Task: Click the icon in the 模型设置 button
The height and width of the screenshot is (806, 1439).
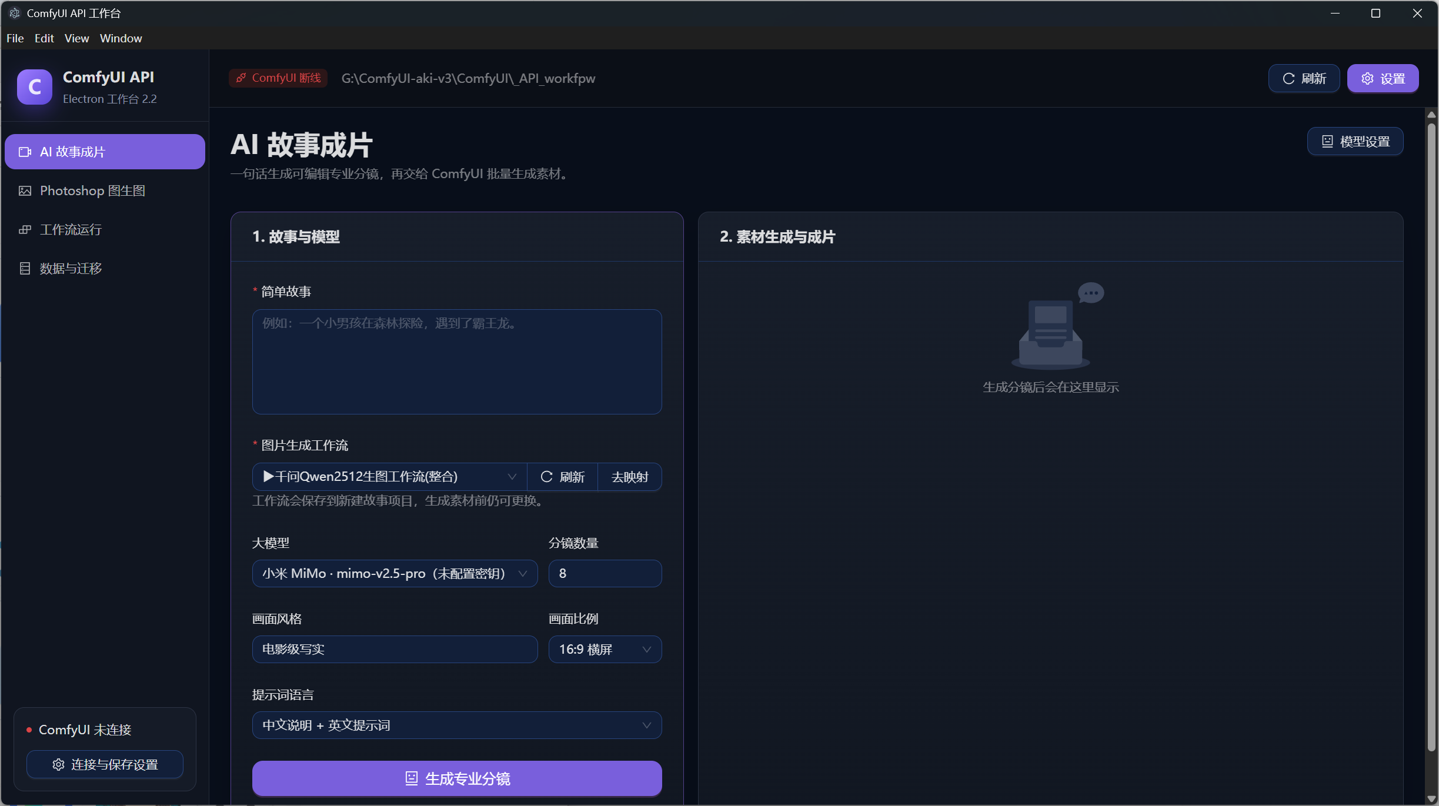Action: [1327, 142]
